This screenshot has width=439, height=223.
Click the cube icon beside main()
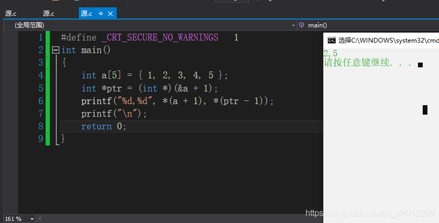coord(302,25)
